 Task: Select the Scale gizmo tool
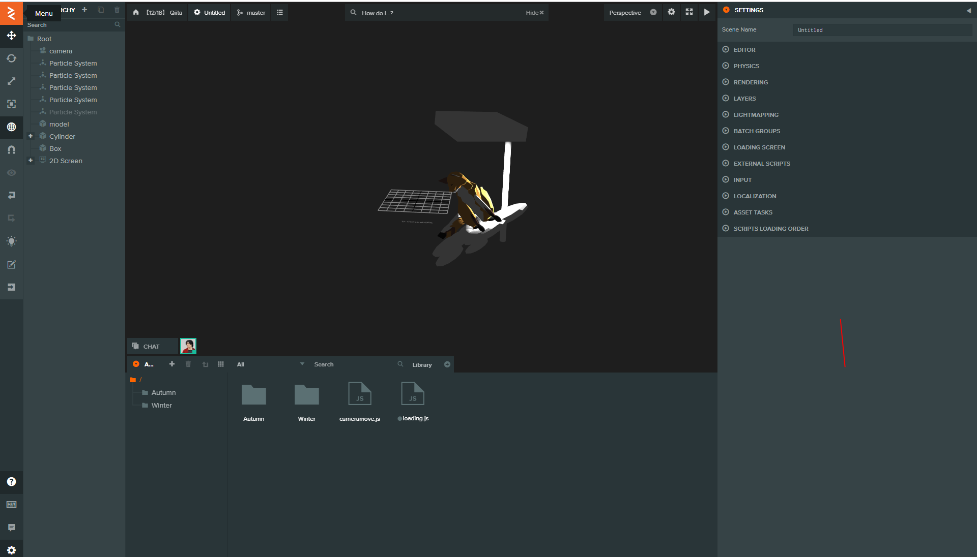(11, 81)
